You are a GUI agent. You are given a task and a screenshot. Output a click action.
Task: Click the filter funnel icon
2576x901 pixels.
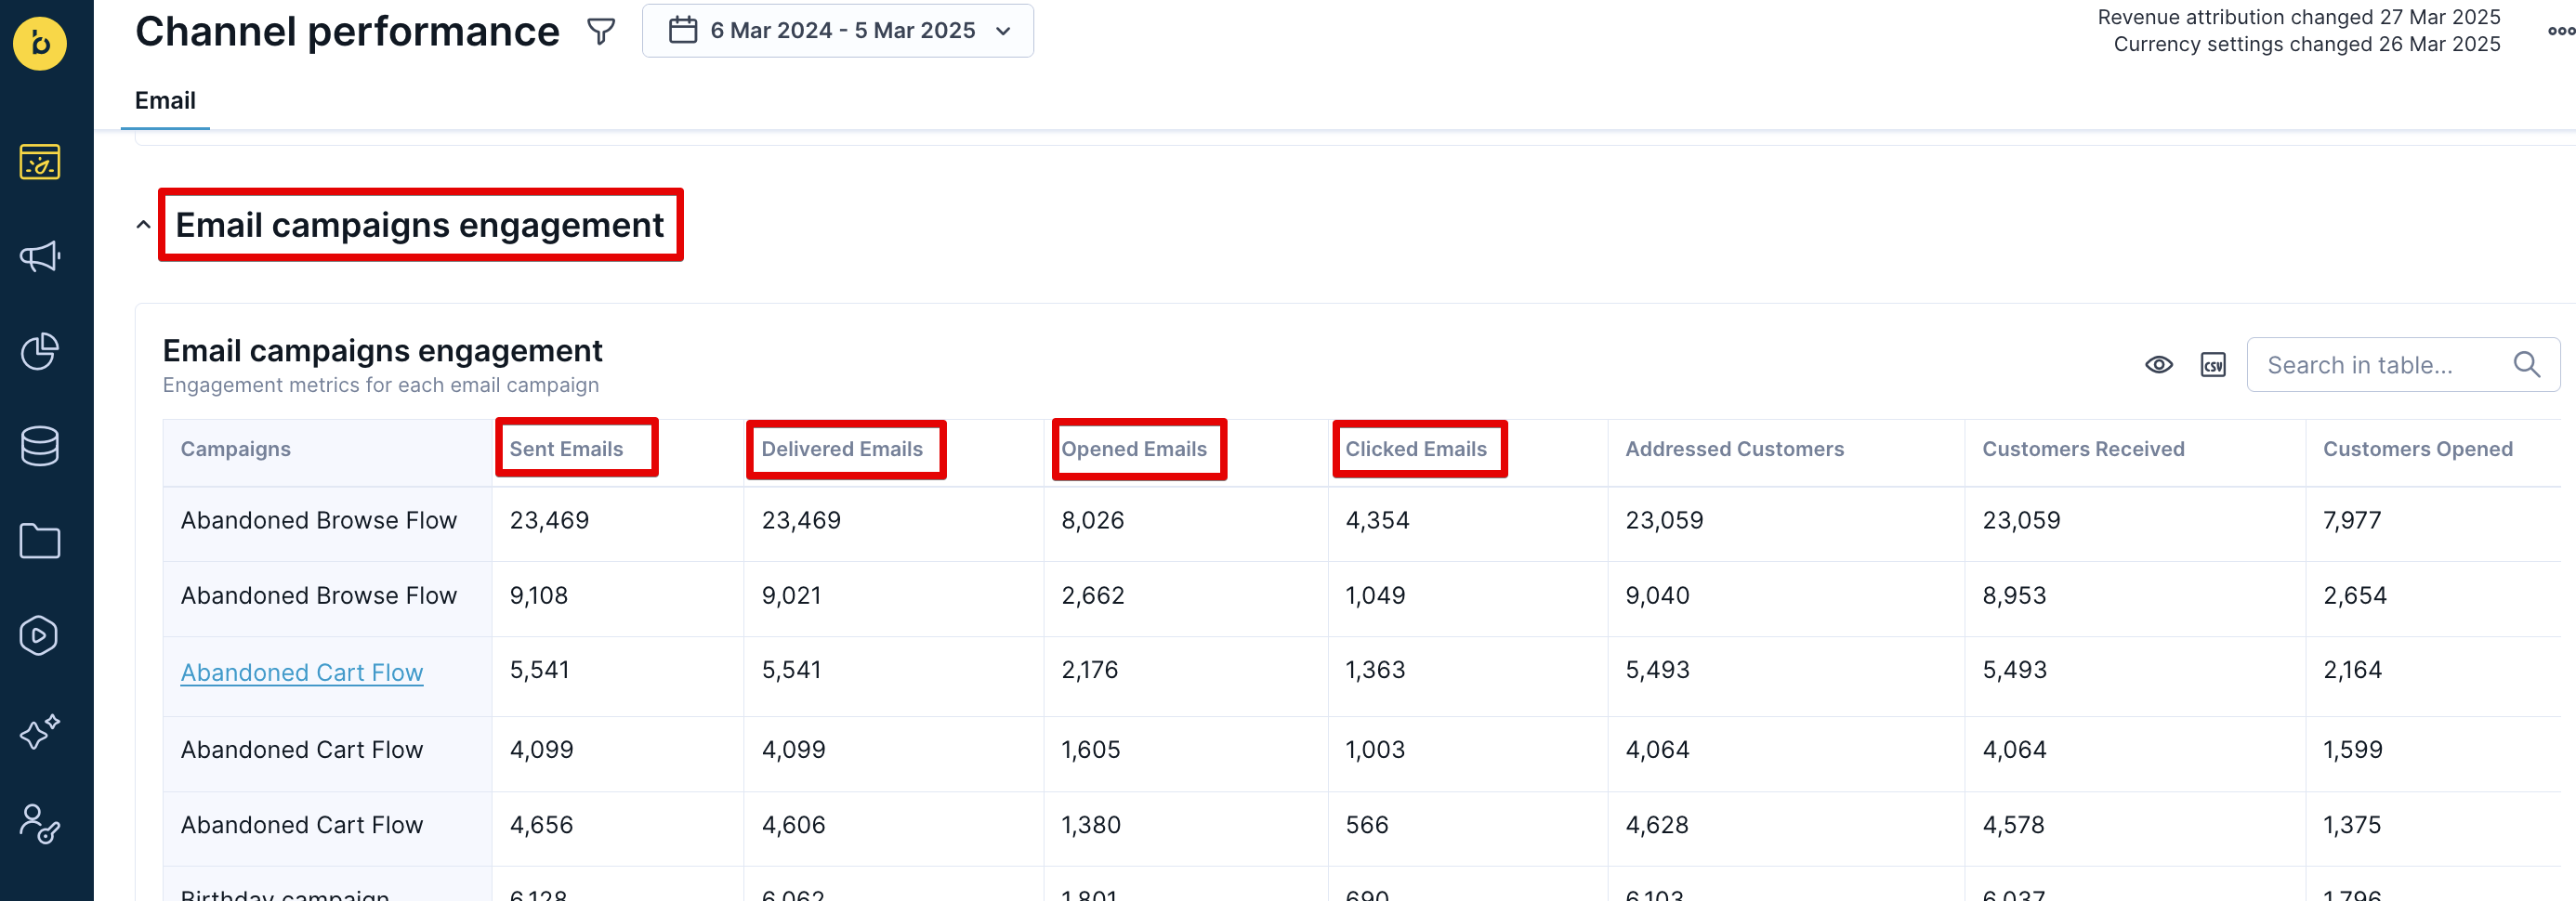point(601,31)
